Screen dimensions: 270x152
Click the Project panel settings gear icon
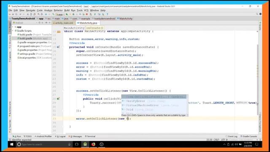46,22
